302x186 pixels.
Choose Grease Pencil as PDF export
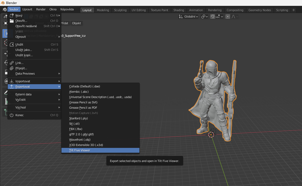coord(100,108)
